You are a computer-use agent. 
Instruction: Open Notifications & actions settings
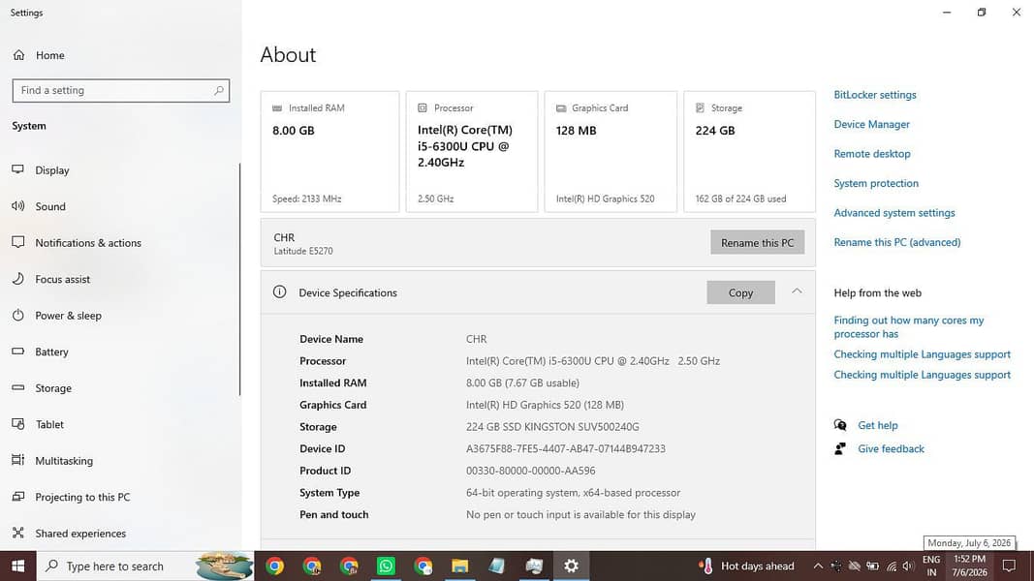(x=88, y=242)
